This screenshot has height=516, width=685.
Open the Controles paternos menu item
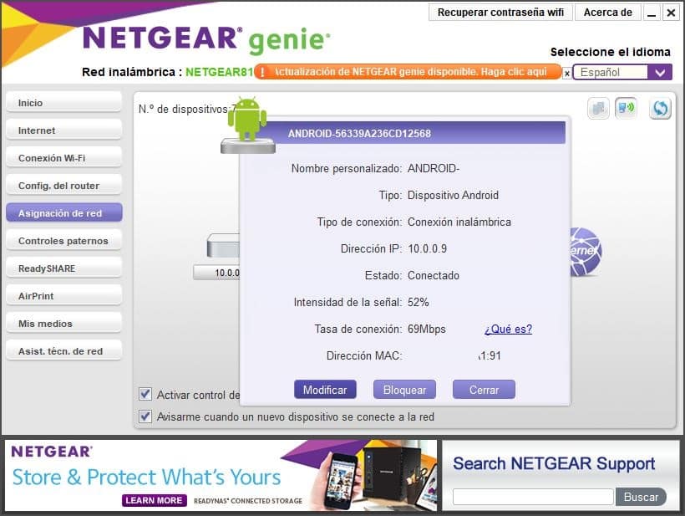tap(63, 241)
